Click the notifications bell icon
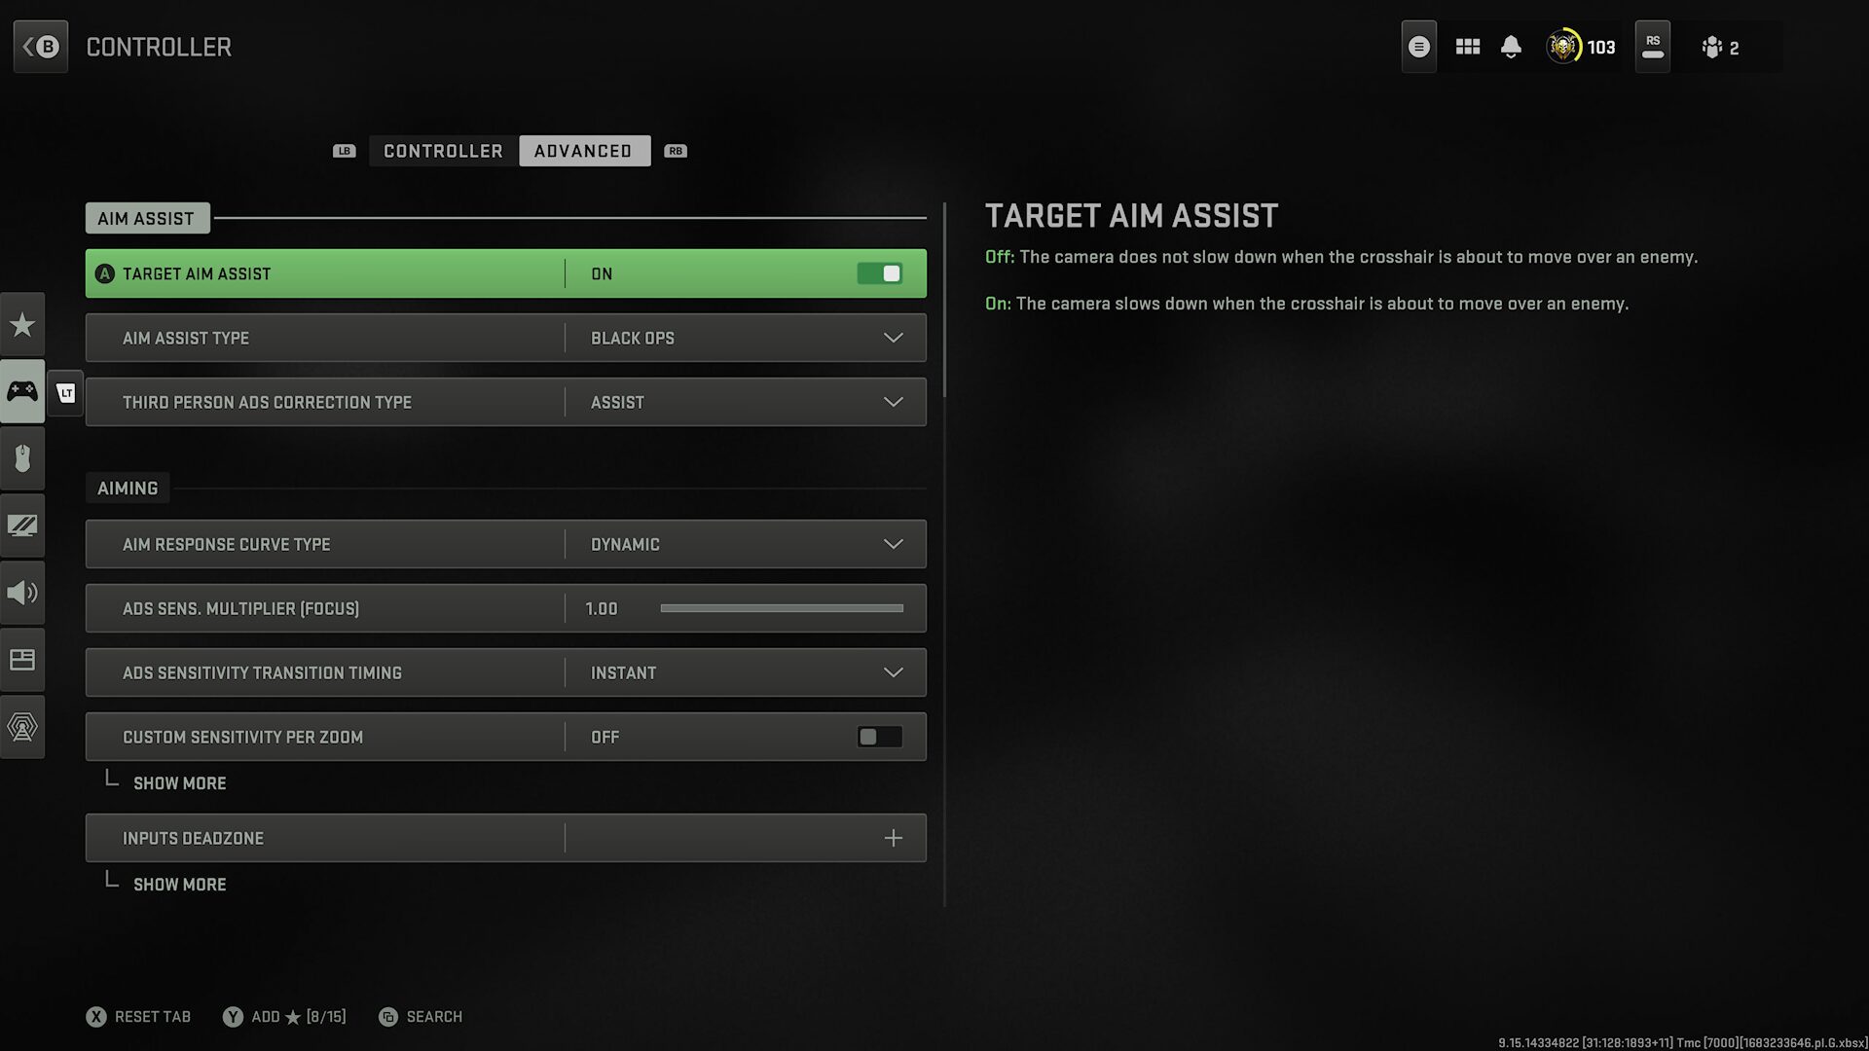 coord(1511,47)
